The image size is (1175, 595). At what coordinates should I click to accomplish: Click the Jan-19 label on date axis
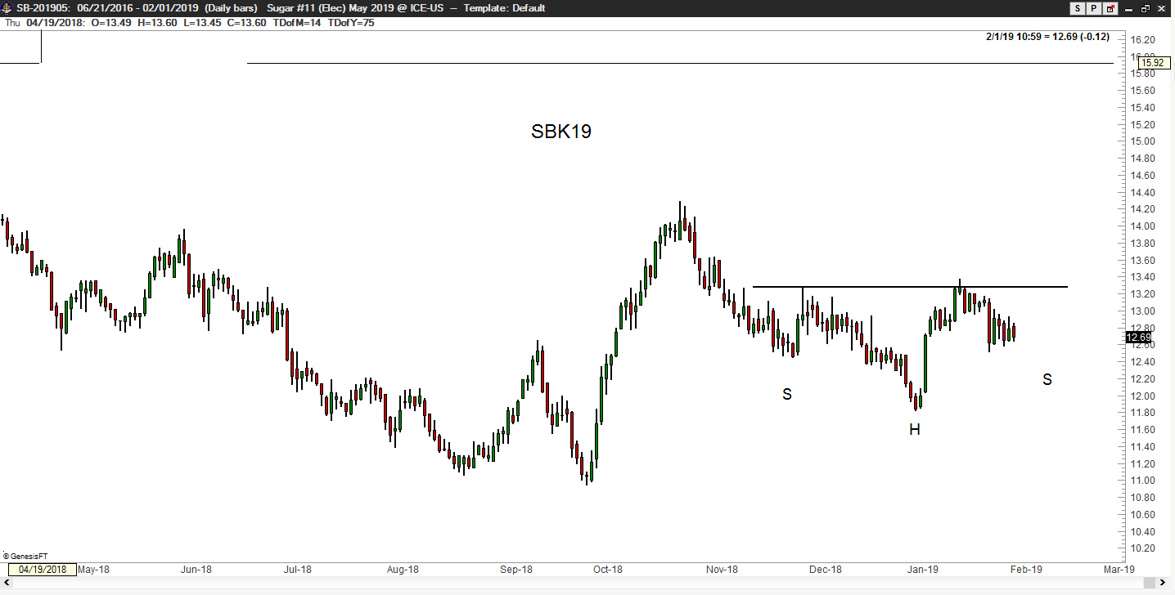922,569
